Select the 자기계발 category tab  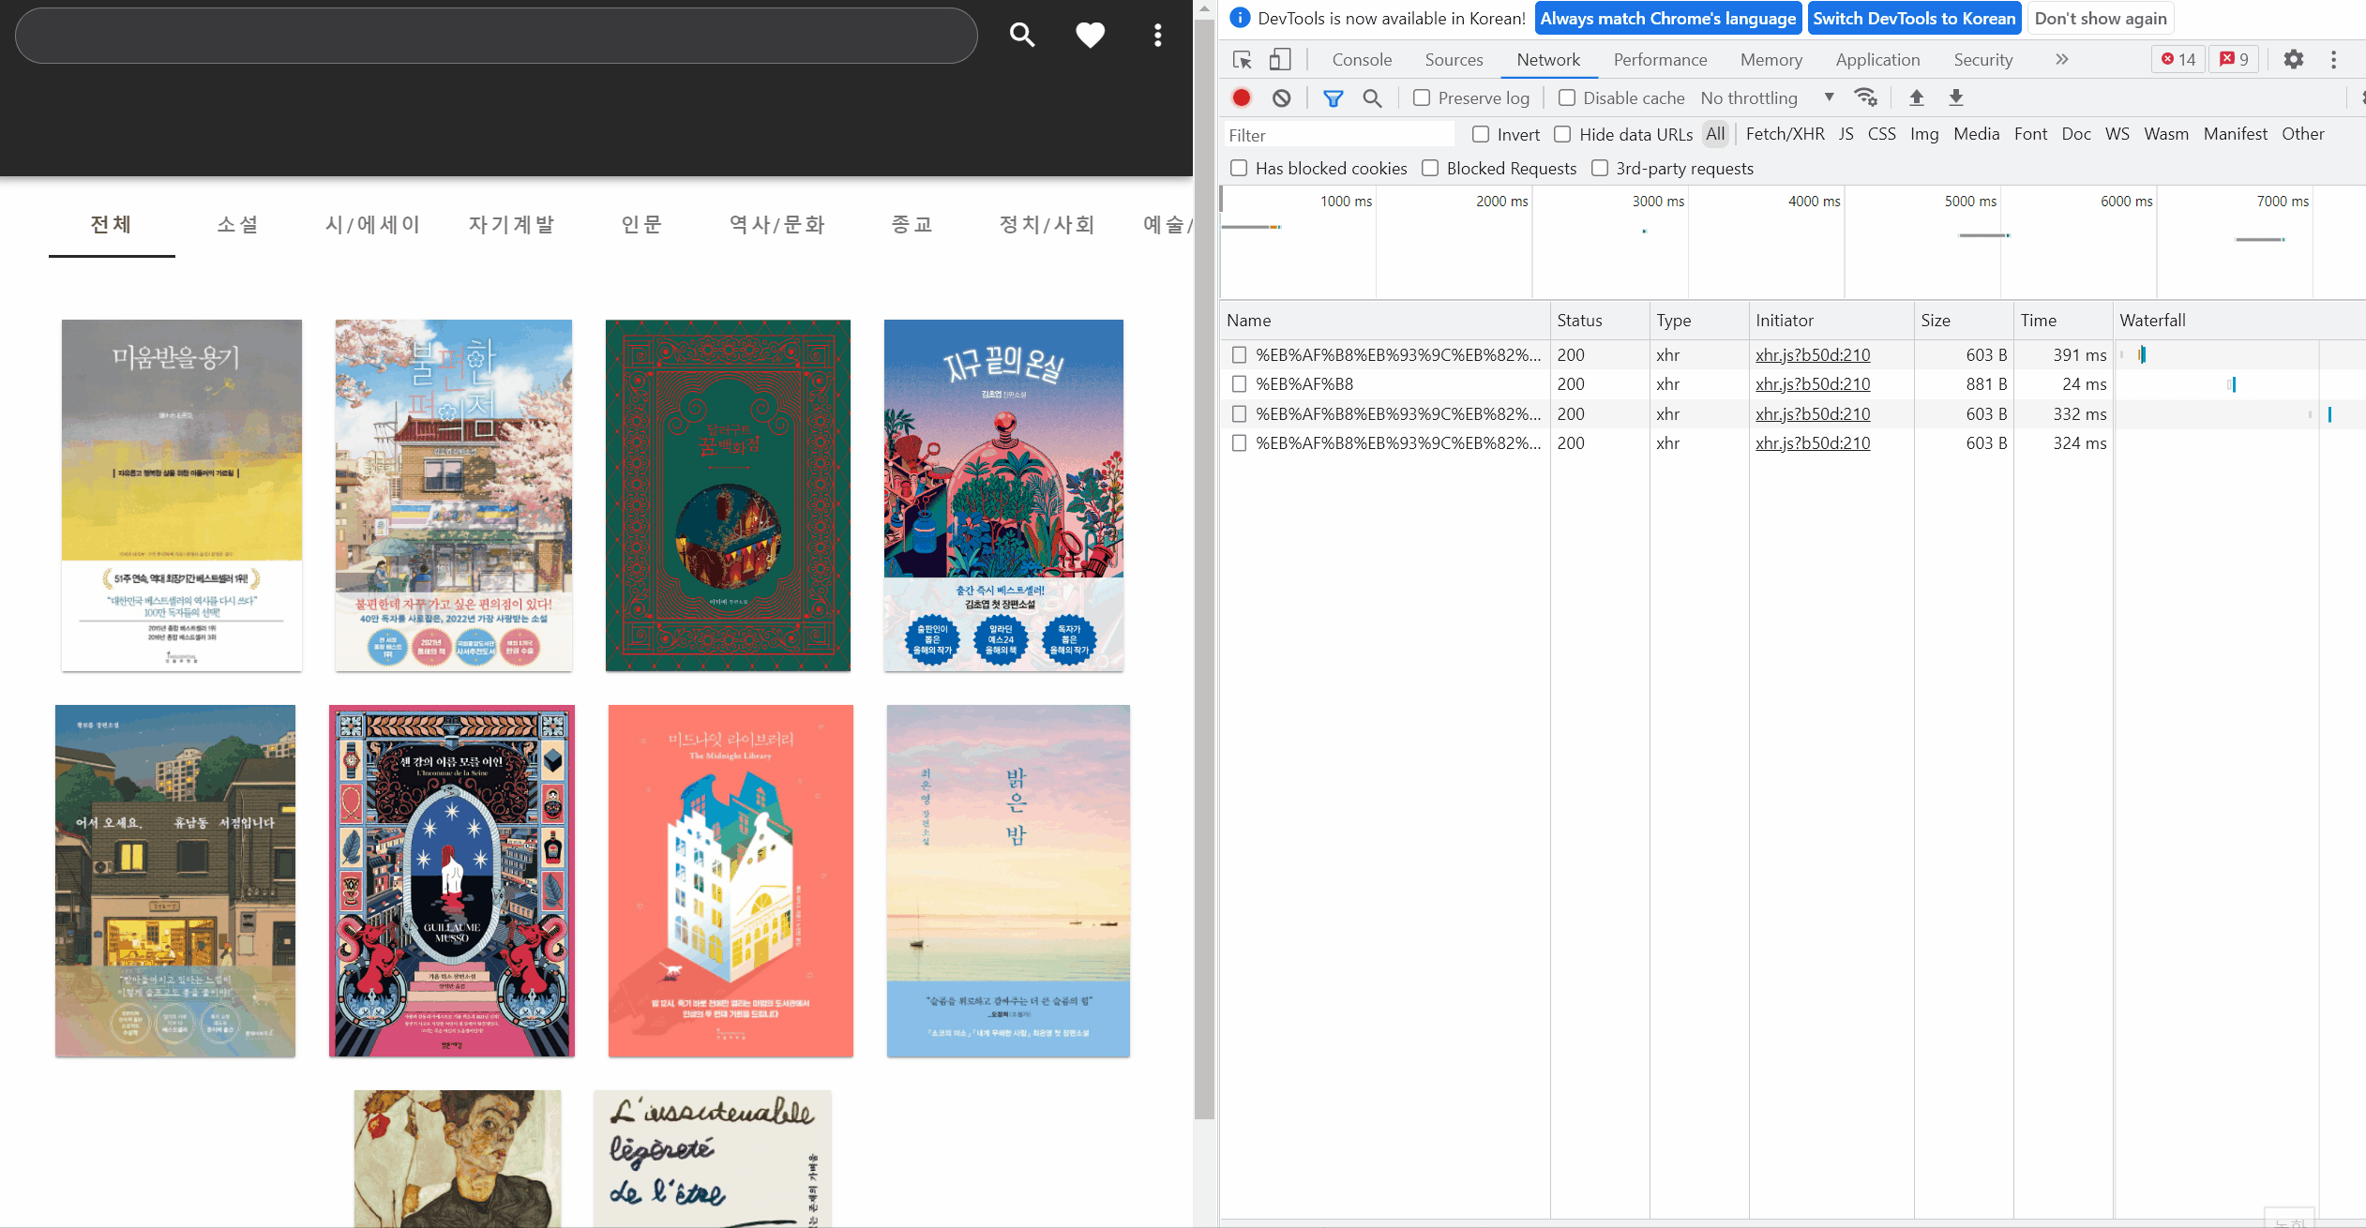[512, 225]
